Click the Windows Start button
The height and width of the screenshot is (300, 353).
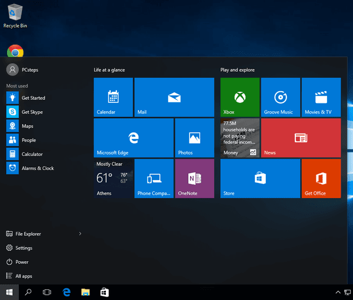tap(9, 292)
